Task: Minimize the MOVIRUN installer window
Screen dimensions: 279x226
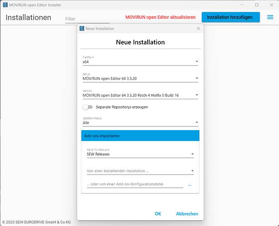Action: click(240, 5)
